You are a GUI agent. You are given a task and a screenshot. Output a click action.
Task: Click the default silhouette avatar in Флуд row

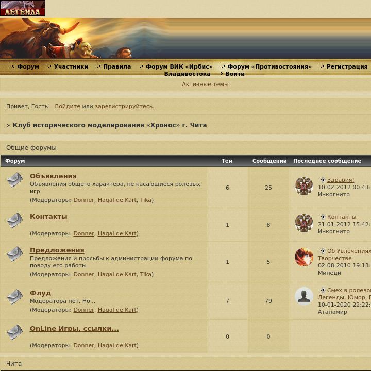click(x=304, y=296)
